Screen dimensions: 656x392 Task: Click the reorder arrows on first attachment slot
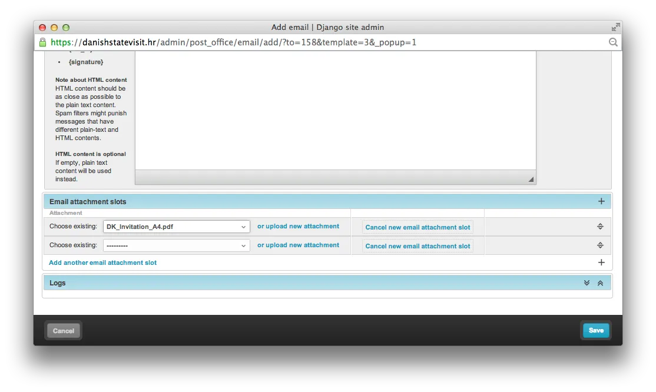coord(600,226)
